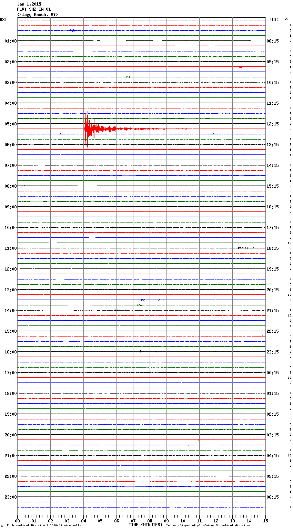Screen dimensions: 293x530
Task: Click the 02:00 MST row label
Action: (x=10, y=62)
